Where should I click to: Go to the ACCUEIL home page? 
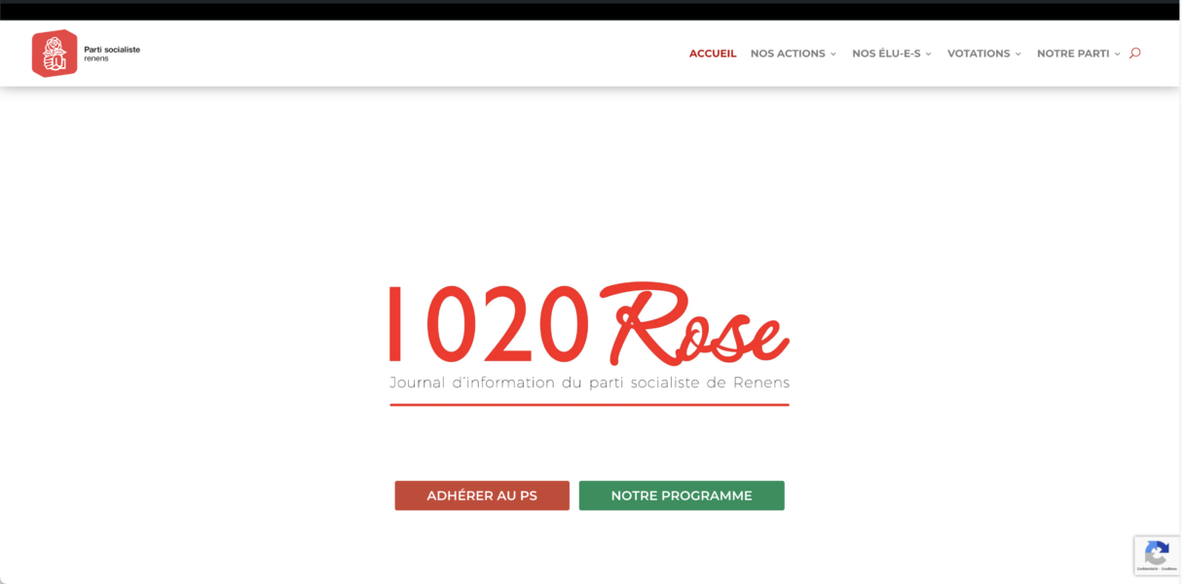[713, 54]
